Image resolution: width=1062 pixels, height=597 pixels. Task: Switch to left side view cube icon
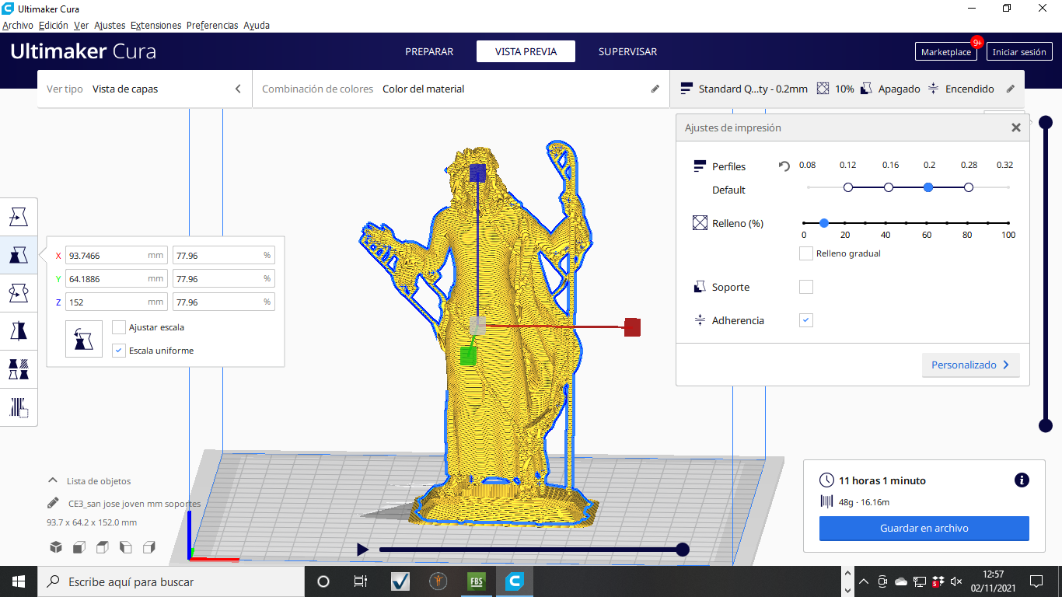tap(125, 547)
